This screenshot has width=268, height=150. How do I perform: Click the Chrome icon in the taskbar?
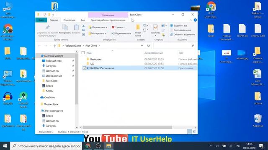[88, 146]
